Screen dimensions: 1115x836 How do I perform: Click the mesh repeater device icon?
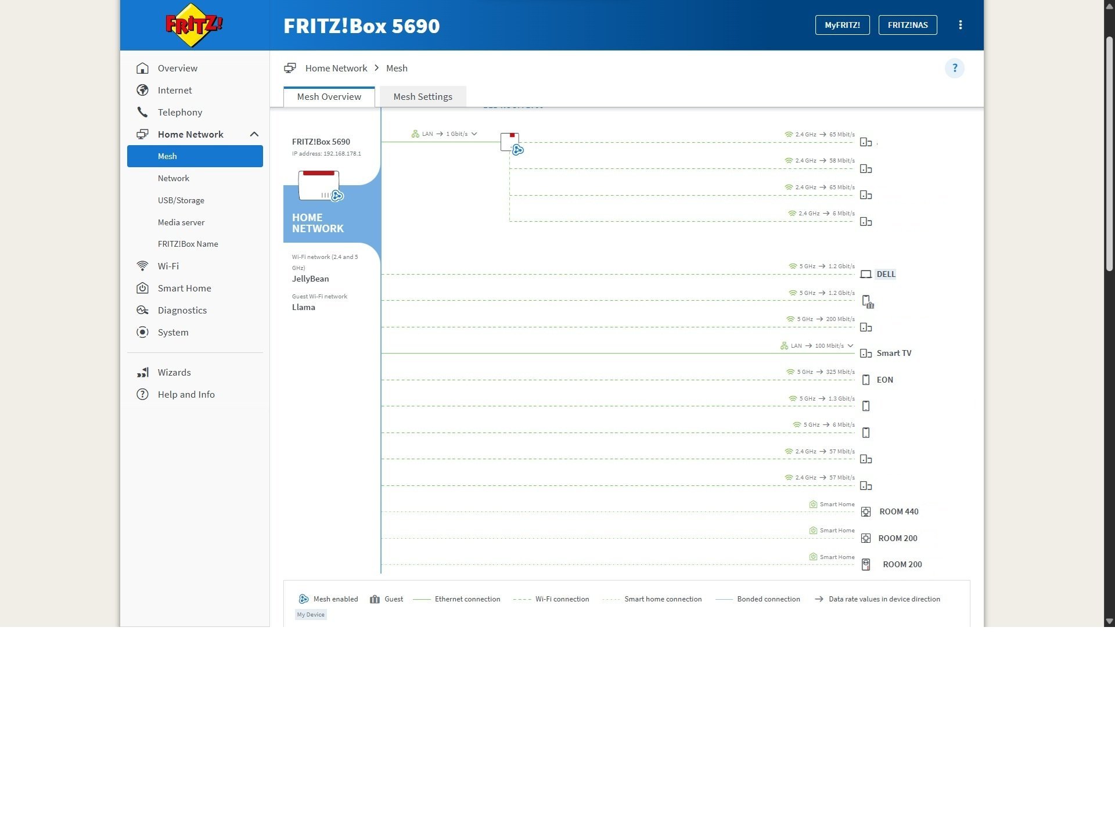[x=511, y=143]
